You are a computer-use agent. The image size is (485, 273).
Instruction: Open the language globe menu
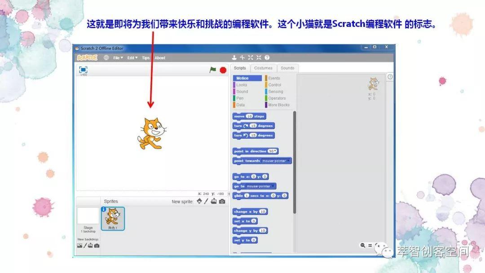click(106, 57)
